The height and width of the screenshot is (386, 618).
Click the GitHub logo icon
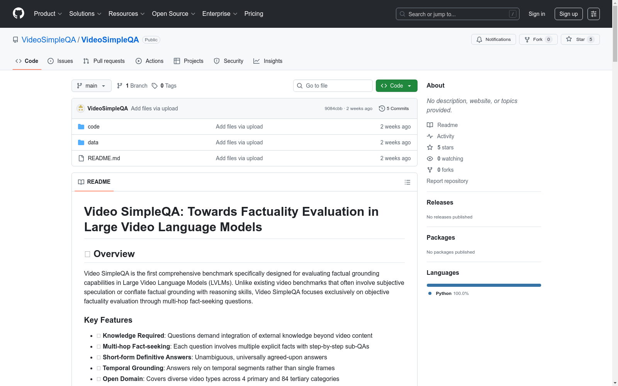pyautogui.click(x=19, y=14)
